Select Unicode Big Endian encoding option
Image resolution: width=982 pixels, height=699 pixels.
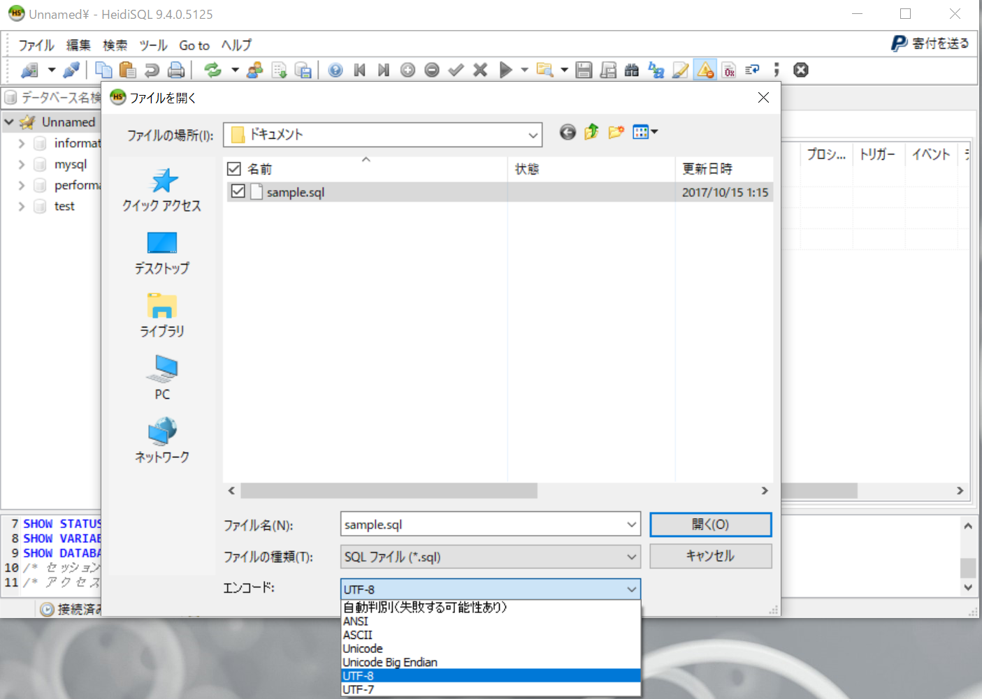pos(491,662)
